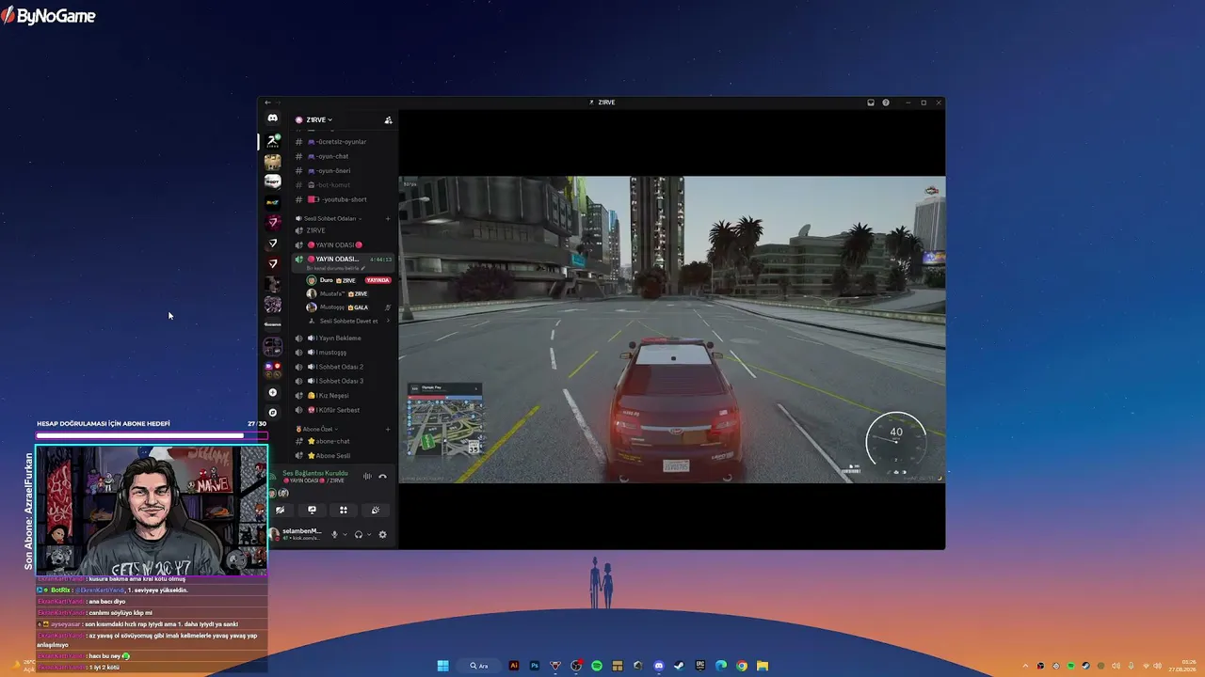Open Discord help icon in title bar
1205x677 pixels.
[886, 102]
